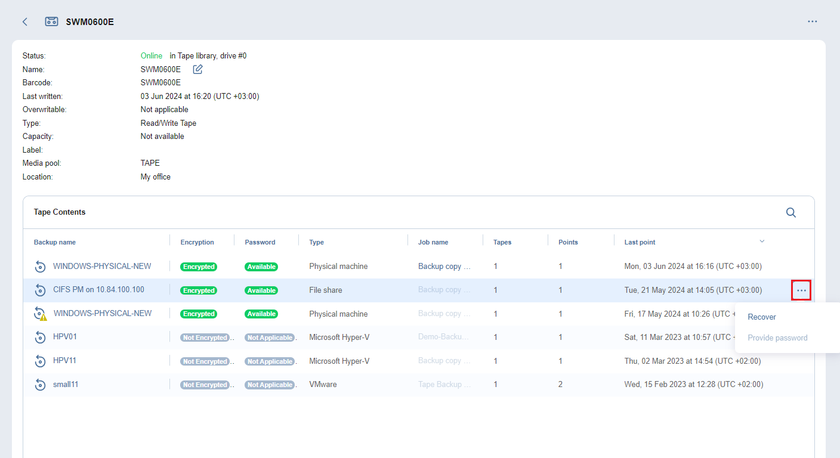840x458 pixels.
Task: Select Provide password in the context menu
Action: point(777,337)
